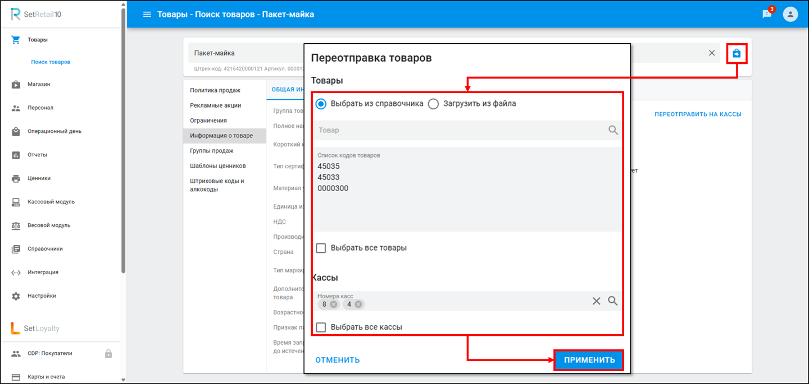809x384 pixels.
Task: Enable 'Выбрать все кассы' checkbox
Action: coord(321,327)
